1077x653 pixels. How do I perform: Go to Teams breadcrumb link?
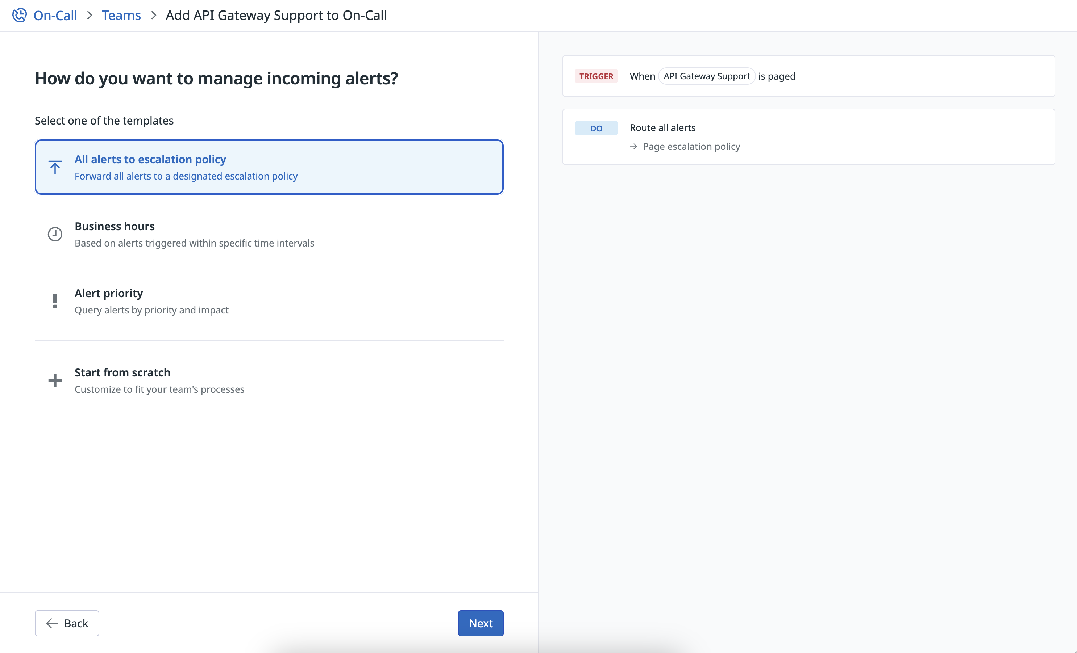point(121,15)
